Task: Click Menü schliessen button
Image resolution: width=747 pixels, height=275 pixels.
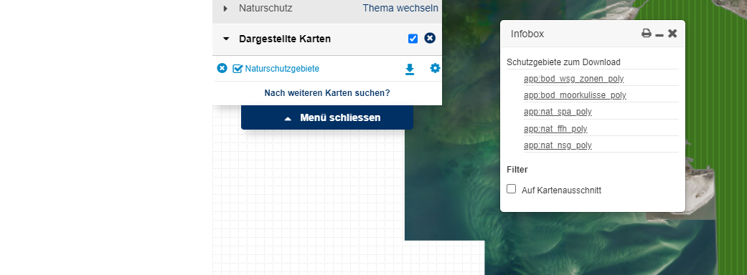Action: pos(327,117)
